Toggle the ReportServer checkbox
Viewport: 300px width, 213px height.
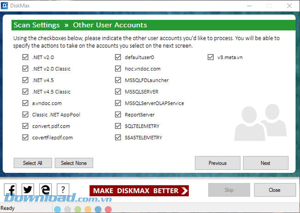(x=118, y=114)
